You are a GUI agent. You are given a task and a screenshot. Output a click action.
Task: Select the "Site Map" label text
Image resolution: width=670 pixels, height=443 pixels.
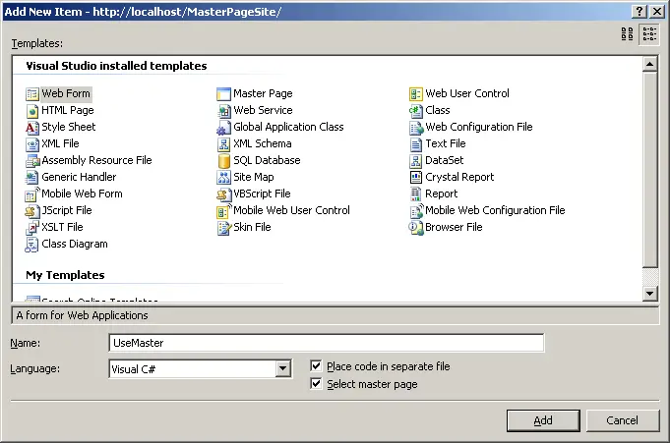254,177
